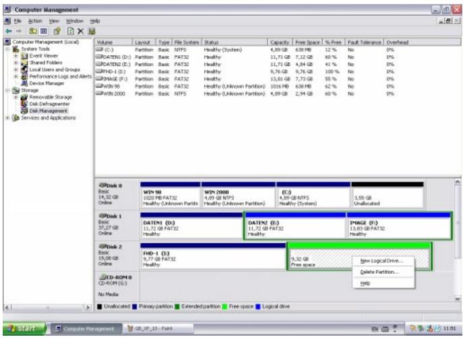463x339 pixels.
Task: Sort by the Free Space column header
Action: [308, 42]
